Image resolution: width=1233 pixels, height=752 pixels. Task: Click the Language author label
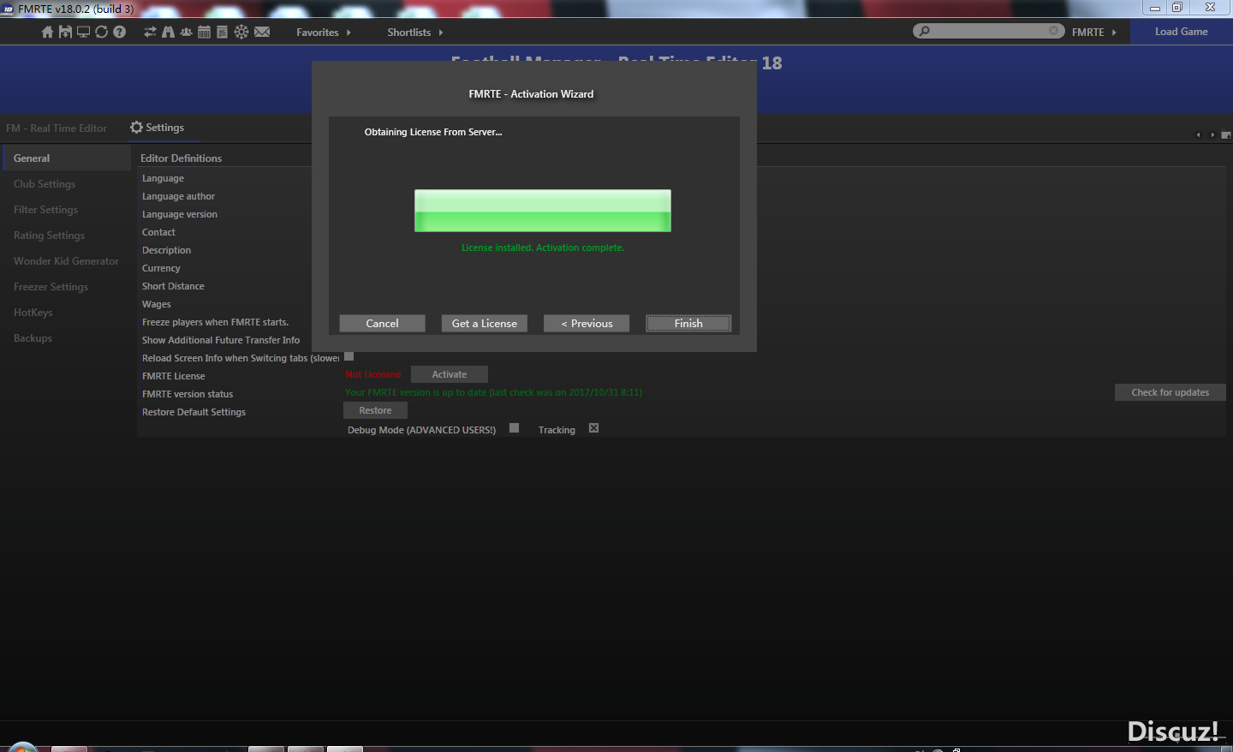(x=178, y=196)
